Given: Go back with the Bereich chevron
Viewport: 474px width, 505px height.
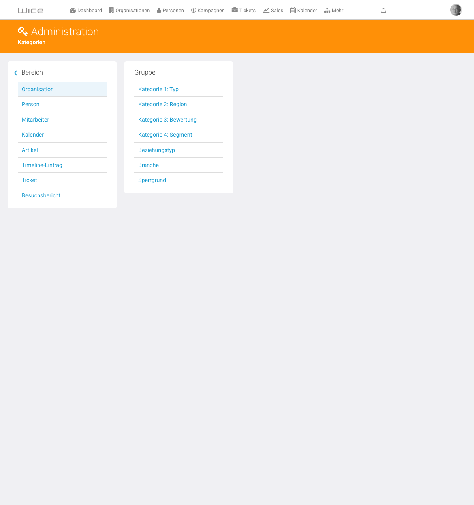Looking at the screenshot, I should (16, 73).
